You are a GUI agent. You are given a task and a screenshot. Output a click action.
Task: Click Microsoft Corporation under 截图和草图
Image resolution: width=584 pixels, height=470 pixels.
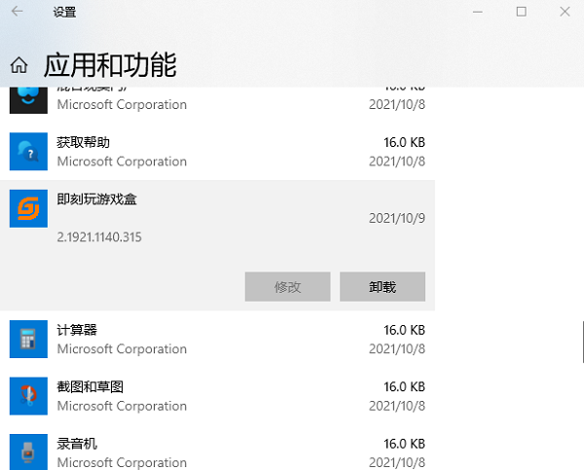(x=122, y=407)
